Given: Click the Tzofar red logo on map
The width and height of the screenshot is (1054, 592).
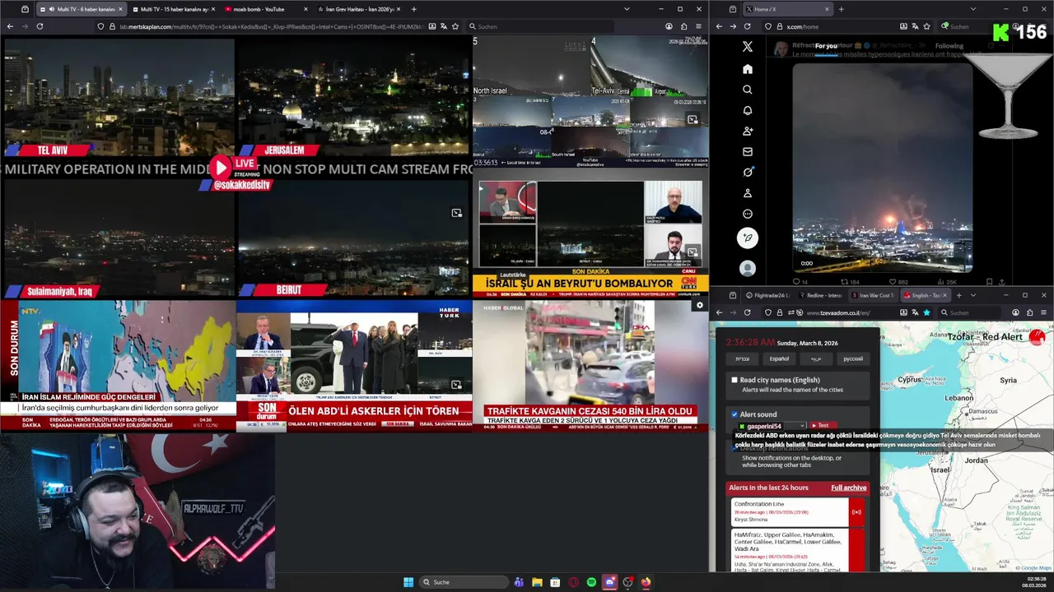Looking at the screenshot, I should pyautogui.click(x=1038, y=336).
